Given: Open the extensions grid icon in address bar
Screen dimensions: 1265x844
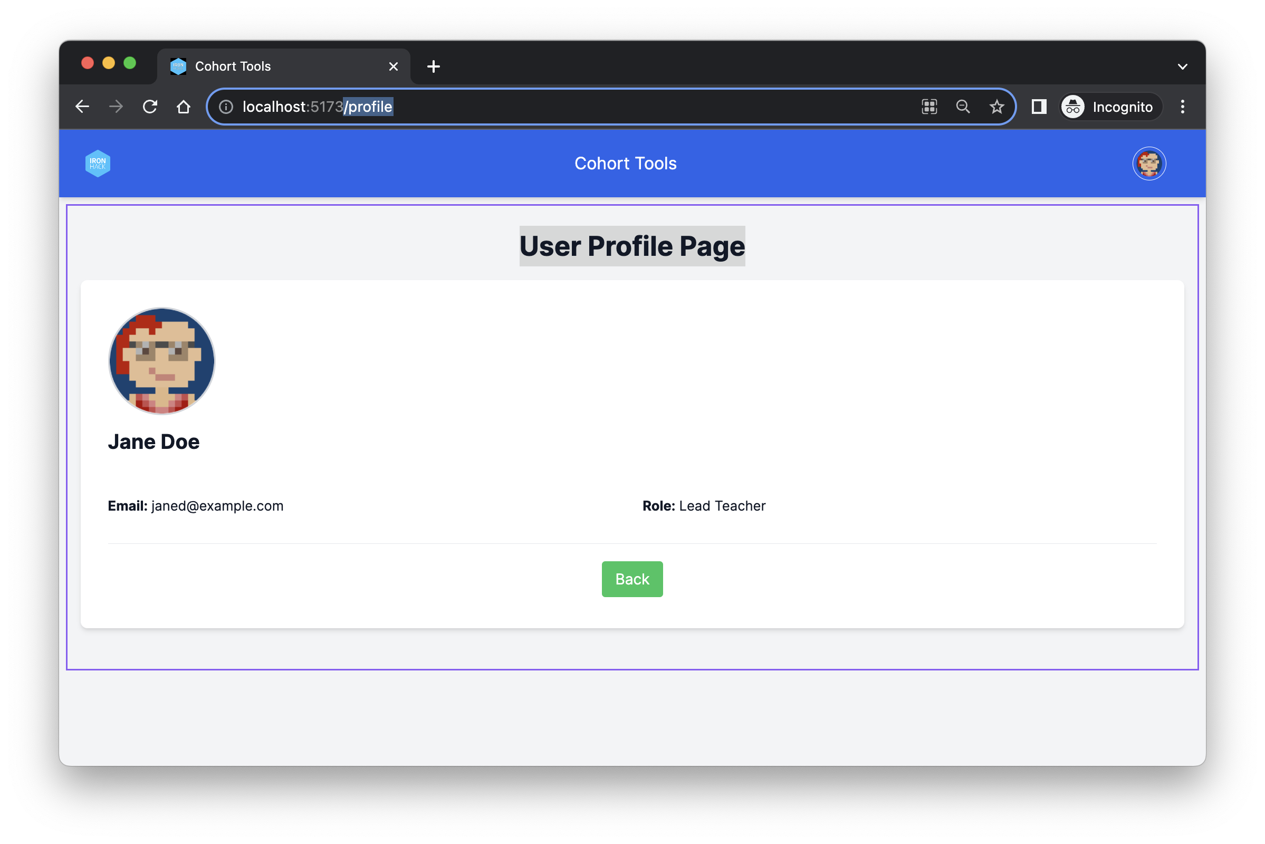Looking at the screenshot, I should coord(928,107).
